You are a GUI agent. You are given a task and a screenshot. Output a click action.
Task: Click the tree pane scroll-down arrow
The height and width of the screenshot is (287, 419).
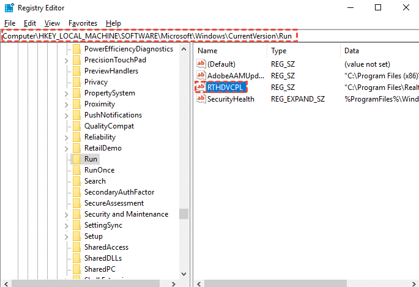click(184, 274)
